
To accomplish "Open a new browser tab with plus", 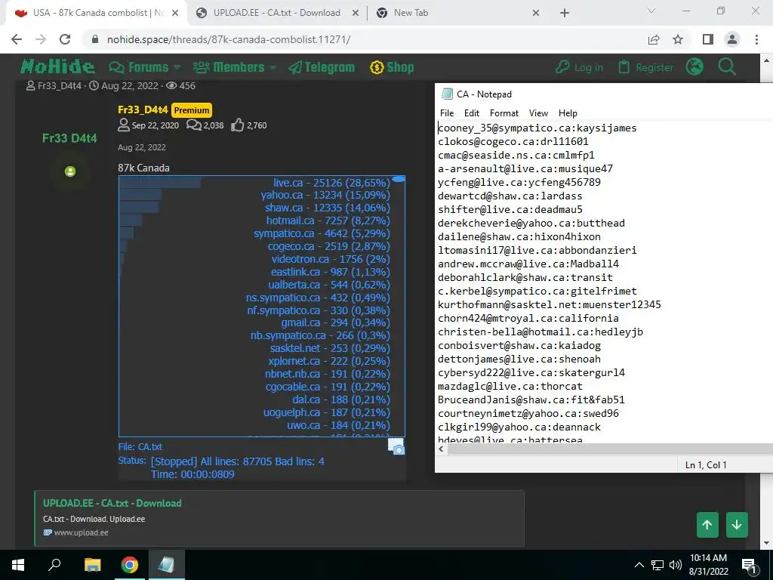I will tap(565, 13).
